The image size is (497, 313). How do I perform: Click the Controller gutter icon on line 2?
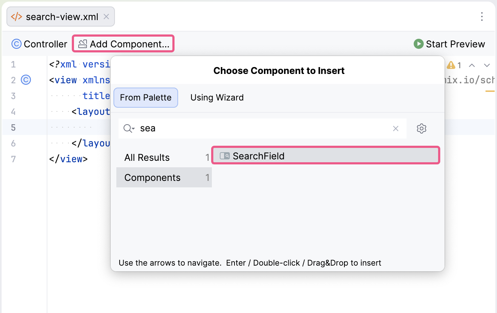tap(25, 80)
